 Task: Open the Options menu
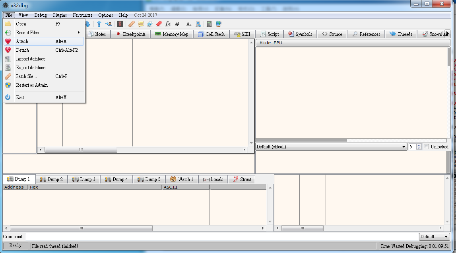pos(106,15)
